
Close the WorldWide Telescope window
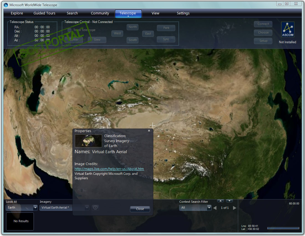[x=296, y=4]
